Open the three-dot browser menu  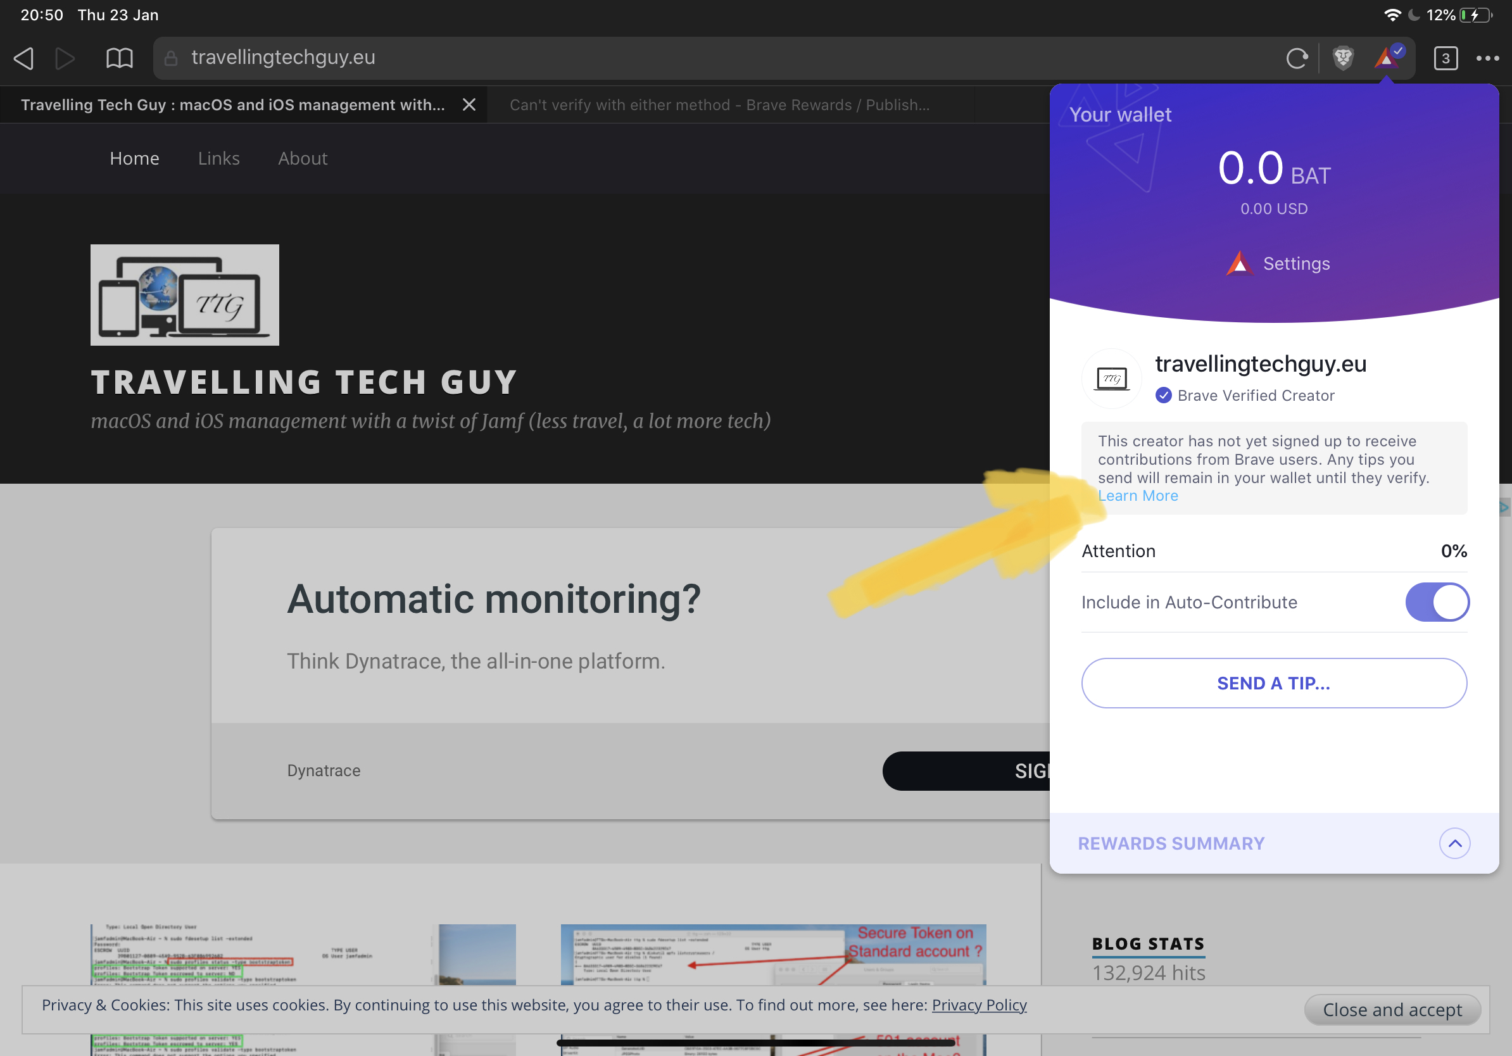(x=1487, y=59)
